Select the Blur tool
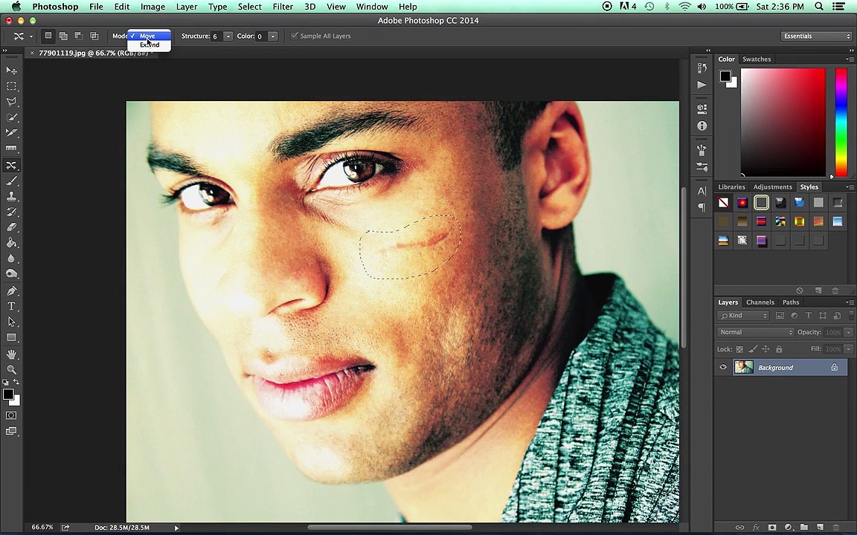 [11, 259]
